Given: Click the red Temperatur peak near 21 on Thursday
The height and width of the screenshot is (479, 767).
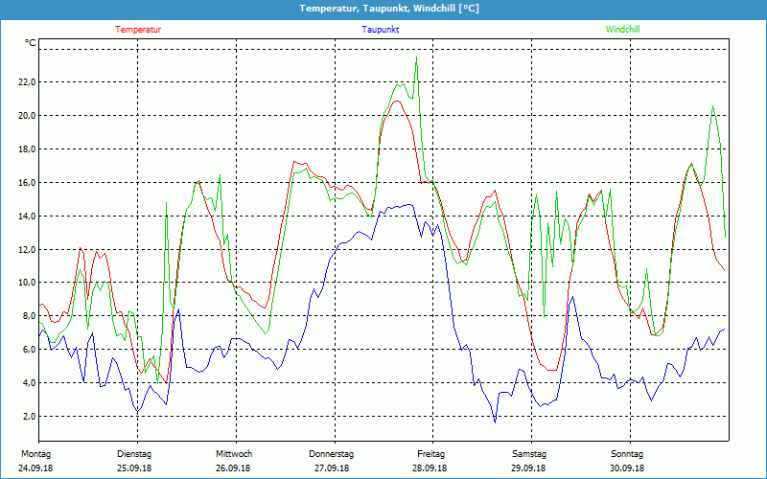Looking at the screenshot, I should tap(397, 101).
